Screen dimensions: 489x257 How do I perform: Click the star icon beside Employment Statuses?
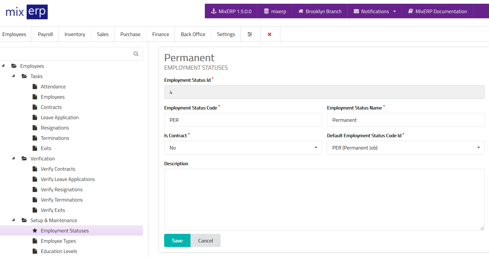[x=35, y=230]
